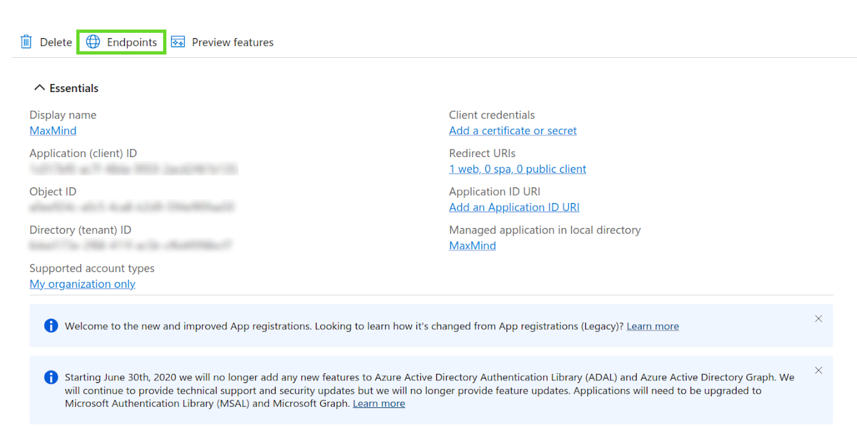The image size is (857, 433).
Task: Open MaxMind managed application link
Action: [472, 246]
